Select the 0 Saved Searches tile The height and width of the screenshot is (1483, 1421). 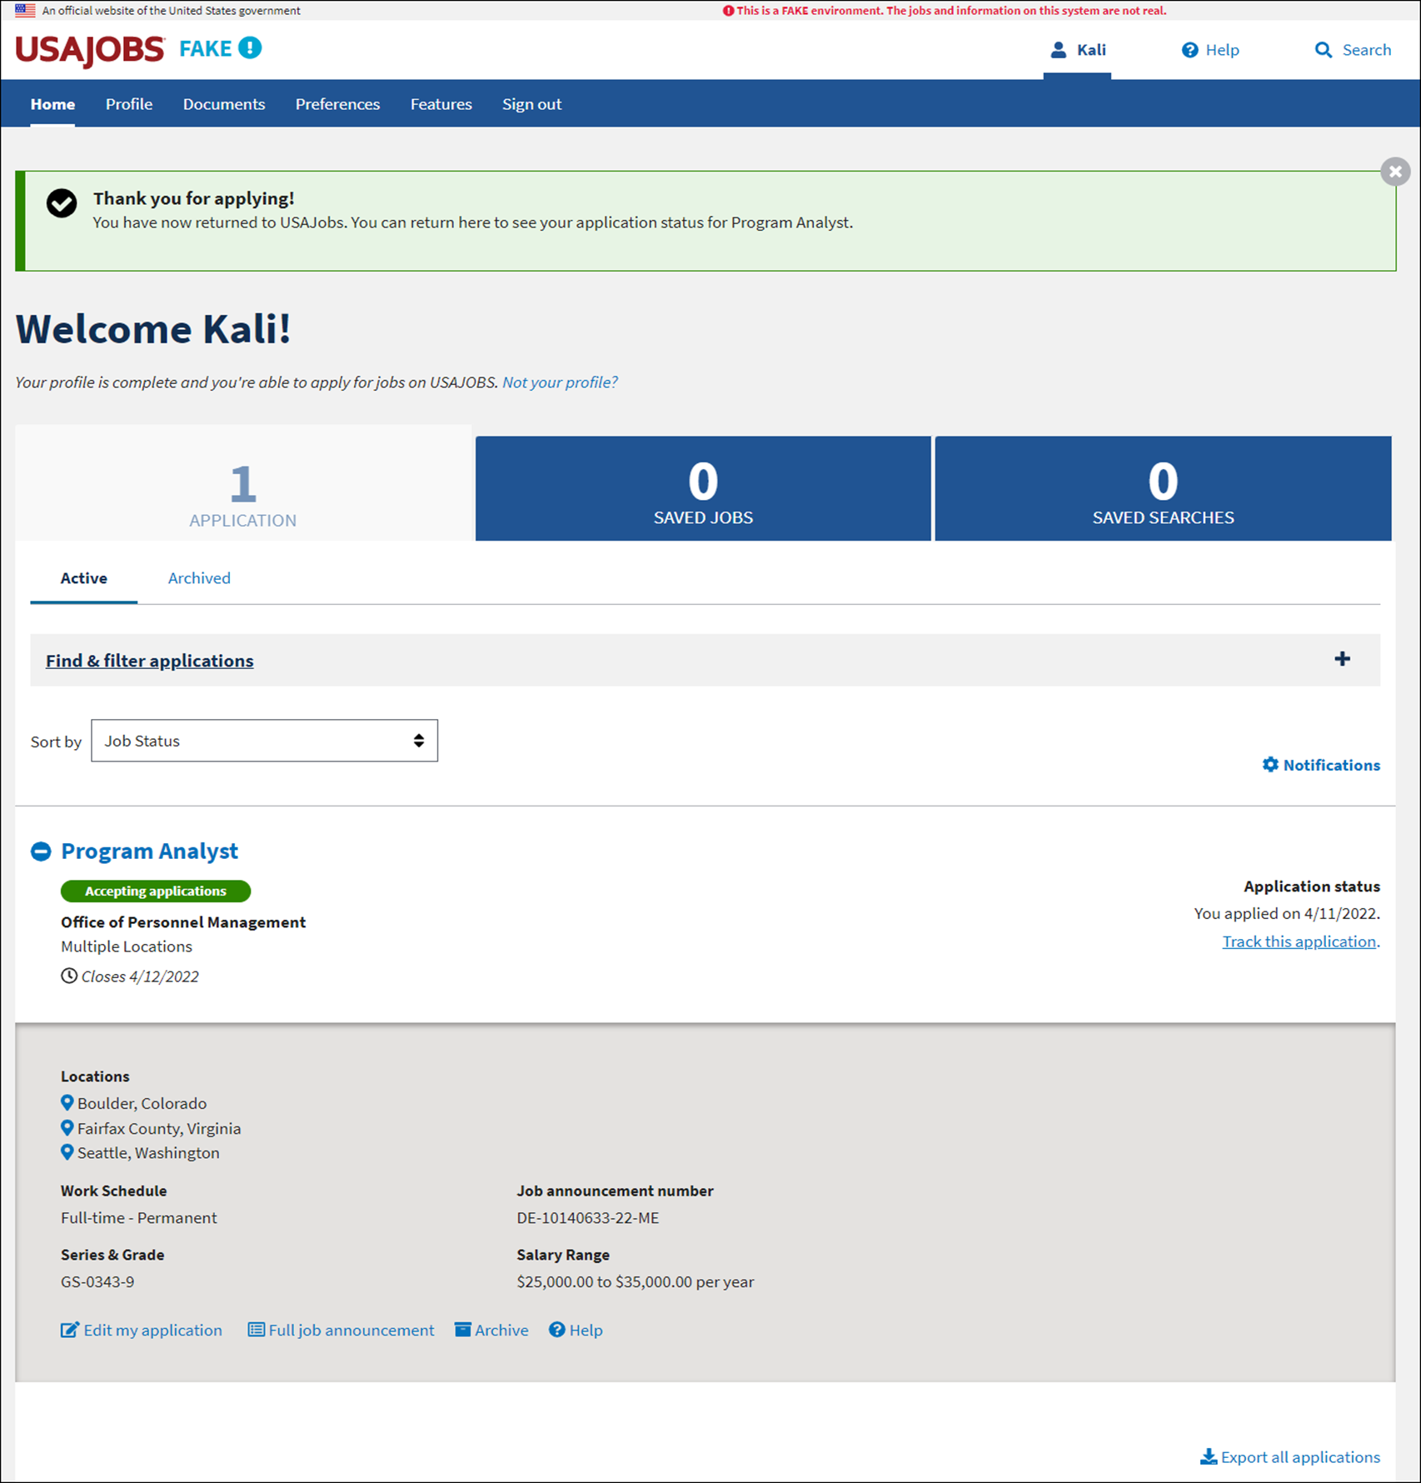pos(1163,488)
